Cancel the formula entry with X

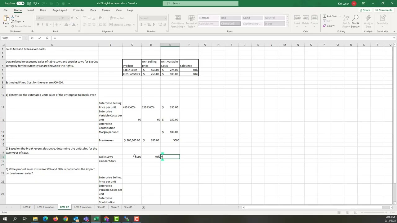32,38
